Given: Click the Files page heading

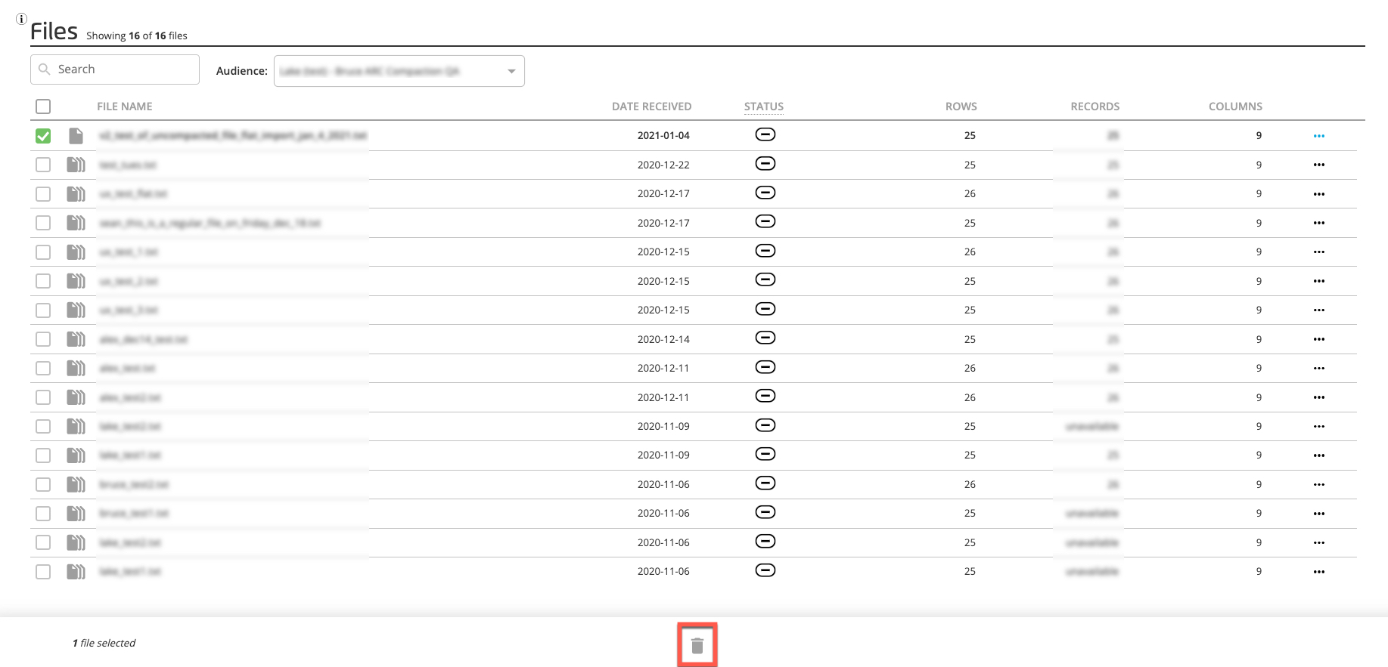Looking at the screenshot, I should 54,31.
